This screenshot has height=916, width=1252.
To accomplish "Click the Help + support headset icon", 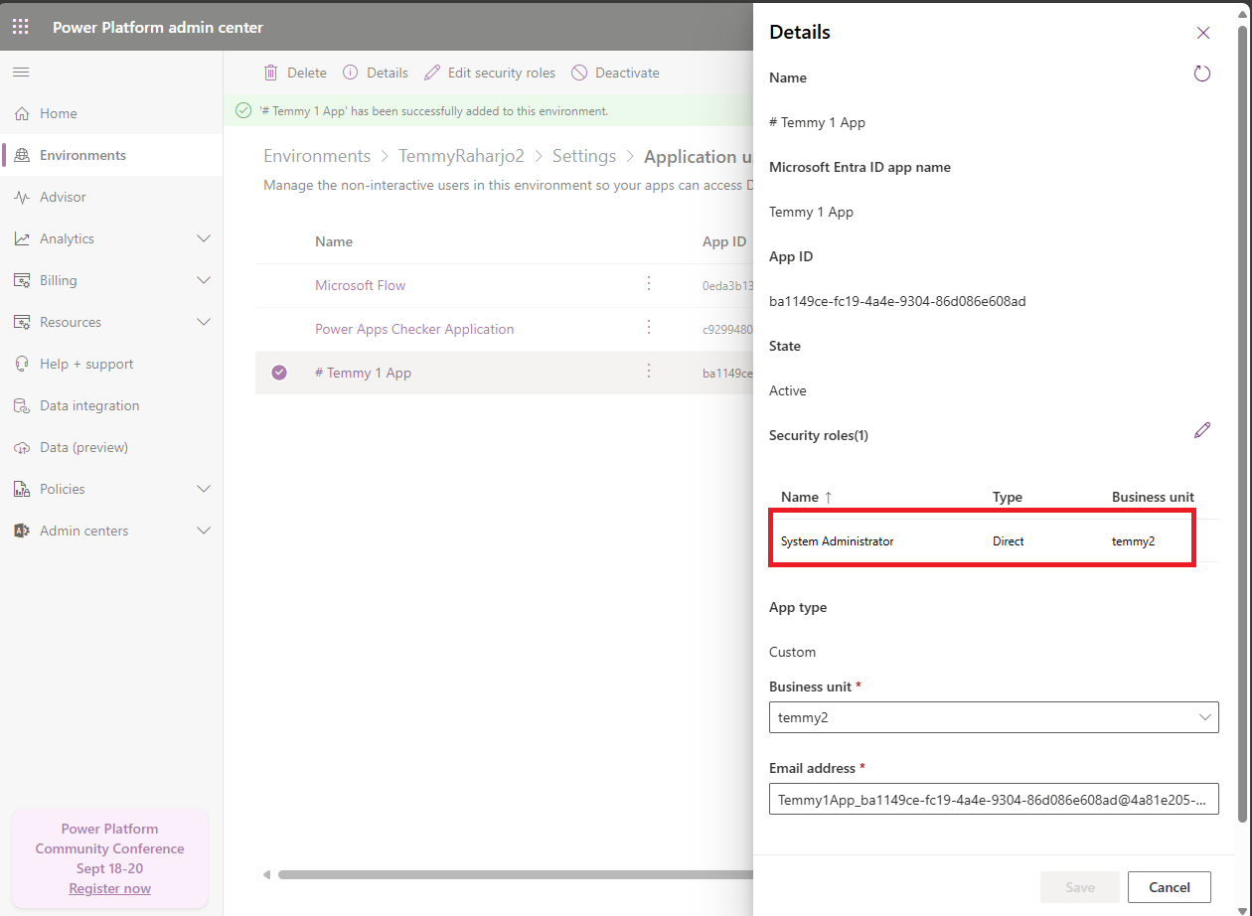I will (x=22, y=364).
